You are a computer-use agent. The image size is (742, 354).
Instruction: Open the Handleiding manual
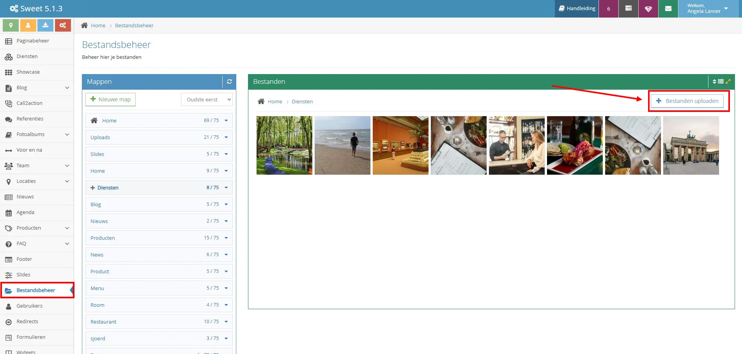[x=577, y=9]
